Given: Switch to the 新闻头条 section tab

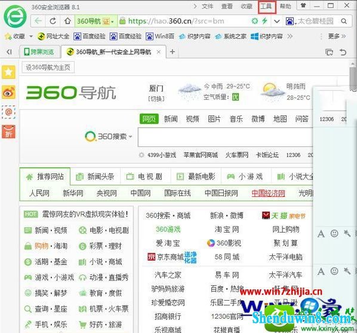Looking at the screenshot, I should click(x=95, y=176).
